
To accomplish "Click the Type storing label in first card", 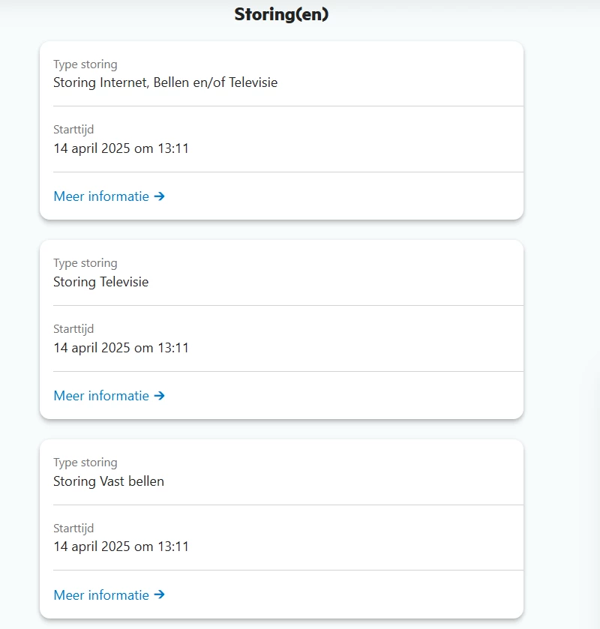I will (x=85, y=64).
